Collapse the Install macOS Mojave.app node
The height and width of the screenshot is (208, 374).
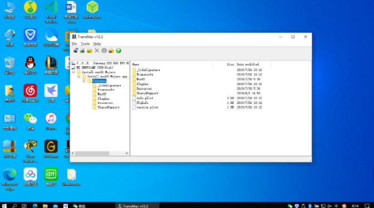[x=78, y=77]
